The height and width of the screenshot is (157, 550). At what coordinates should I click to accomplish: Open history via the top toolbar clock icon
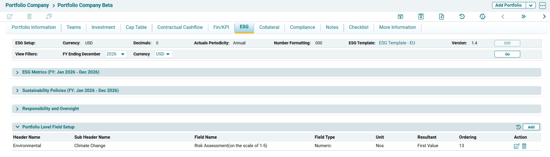[462, 17]
